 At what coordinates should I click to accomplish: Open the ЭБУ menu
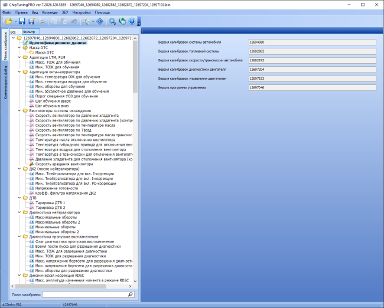pos(65,12)
